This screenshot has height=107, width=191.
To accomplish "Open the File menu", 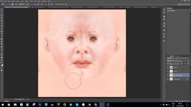I will [5, 1].
